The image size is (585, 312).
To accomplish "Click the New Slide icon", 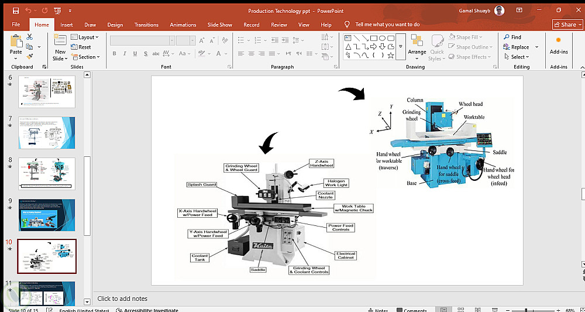I will pos(60,40).
